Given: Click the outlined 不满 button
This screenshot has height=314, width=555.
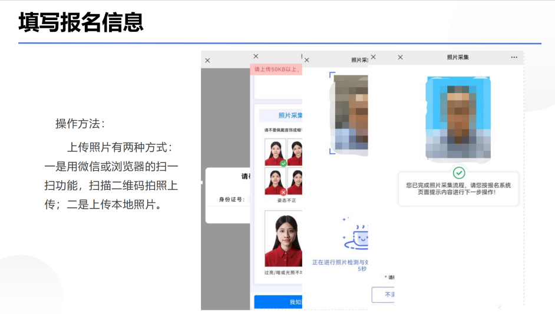Looking at the screenshot, I should click(x=383, y=295).
